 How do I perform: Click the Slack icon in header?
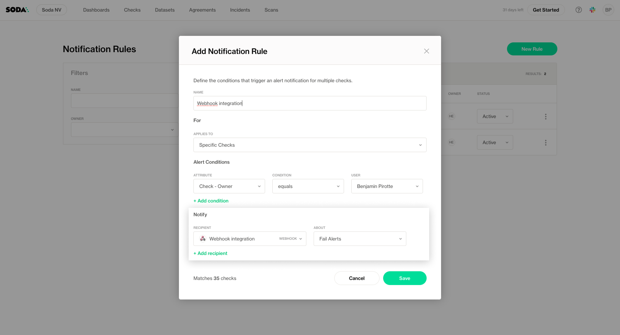pyautogui.click(x=592, y=10)
